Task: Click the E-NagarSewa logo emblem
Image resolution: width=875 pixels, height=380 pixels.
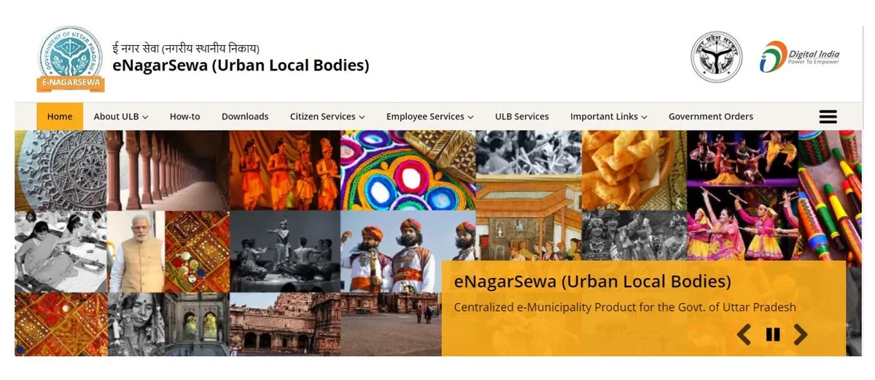Action: [x=71, y=59]
